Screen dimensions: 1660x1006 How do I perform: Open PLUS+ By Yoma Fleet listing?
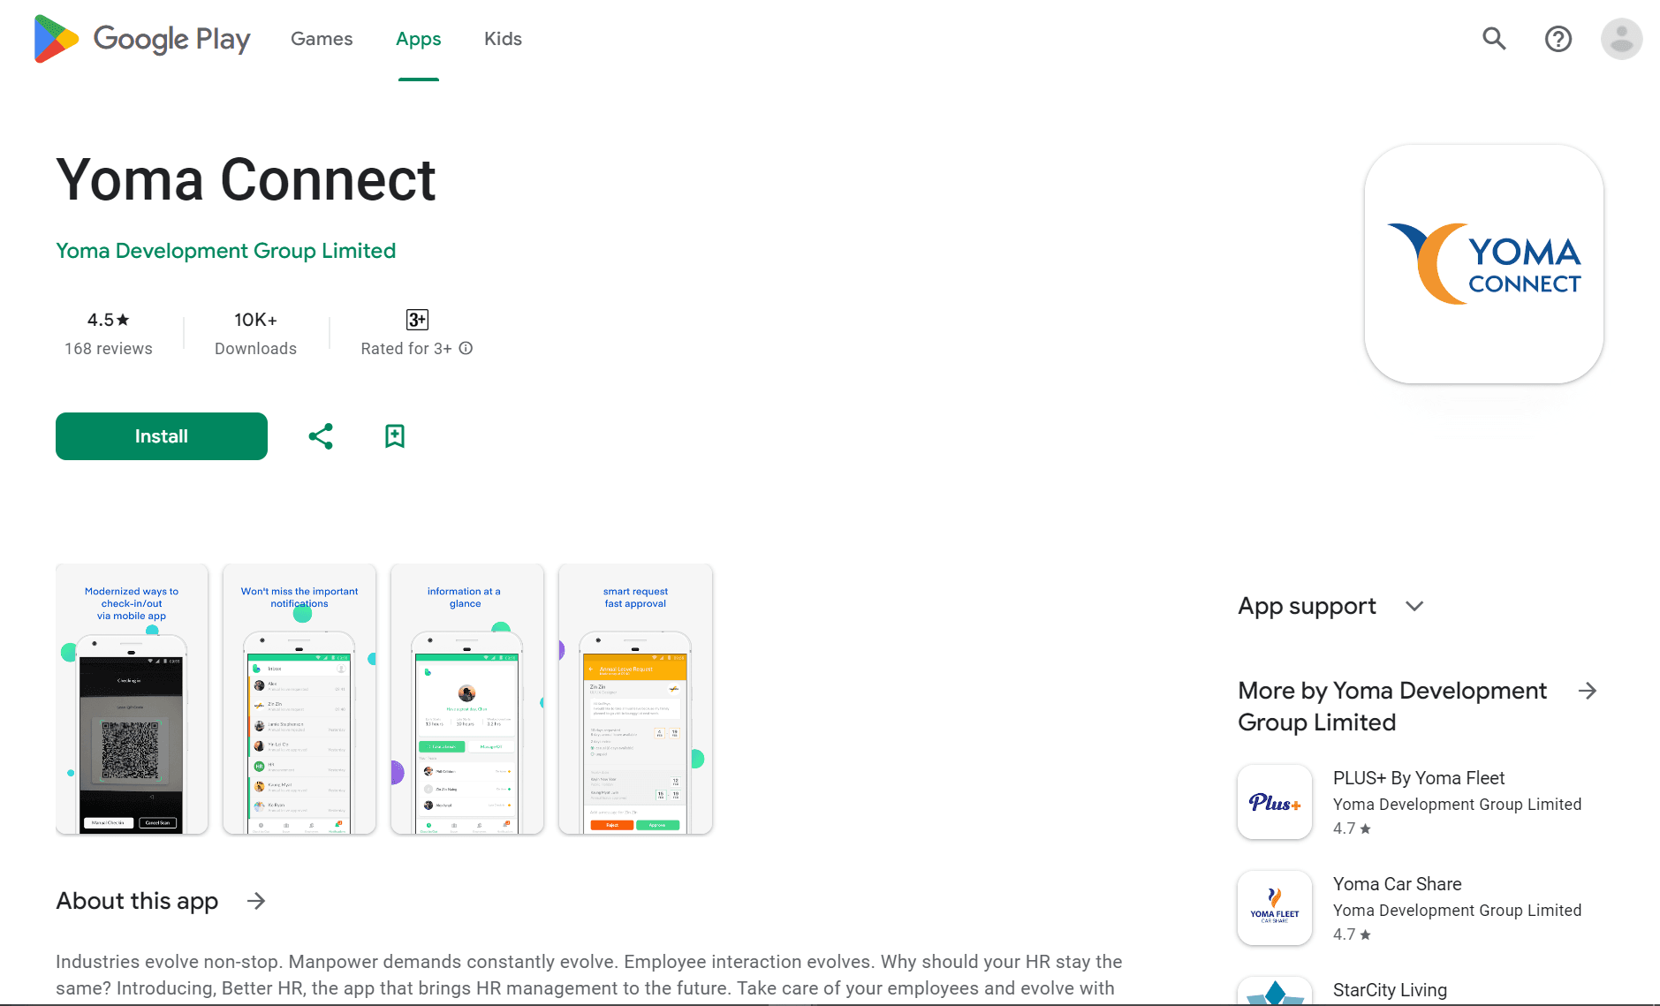1418,778
